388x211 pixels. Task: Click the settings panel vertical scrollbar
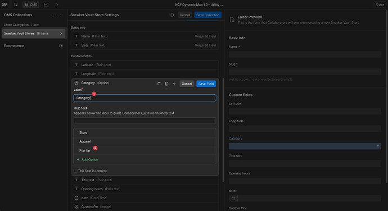(223, 130)
